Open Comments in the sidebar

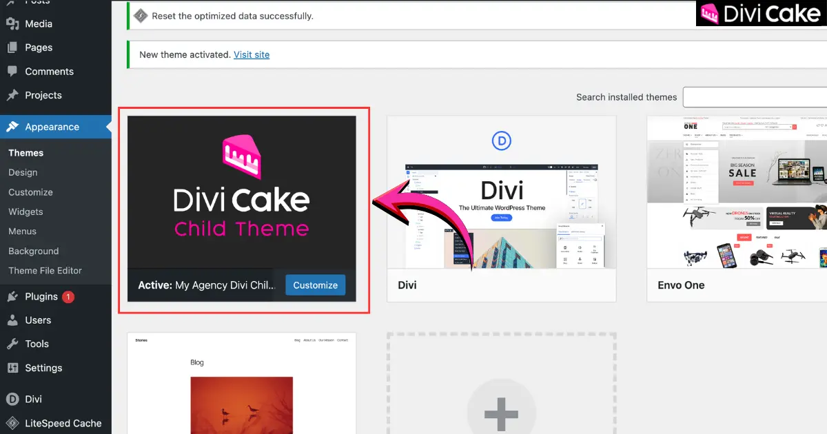49,72
